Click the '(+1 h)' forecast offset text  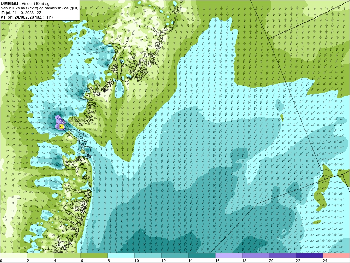tap(48, 17)
